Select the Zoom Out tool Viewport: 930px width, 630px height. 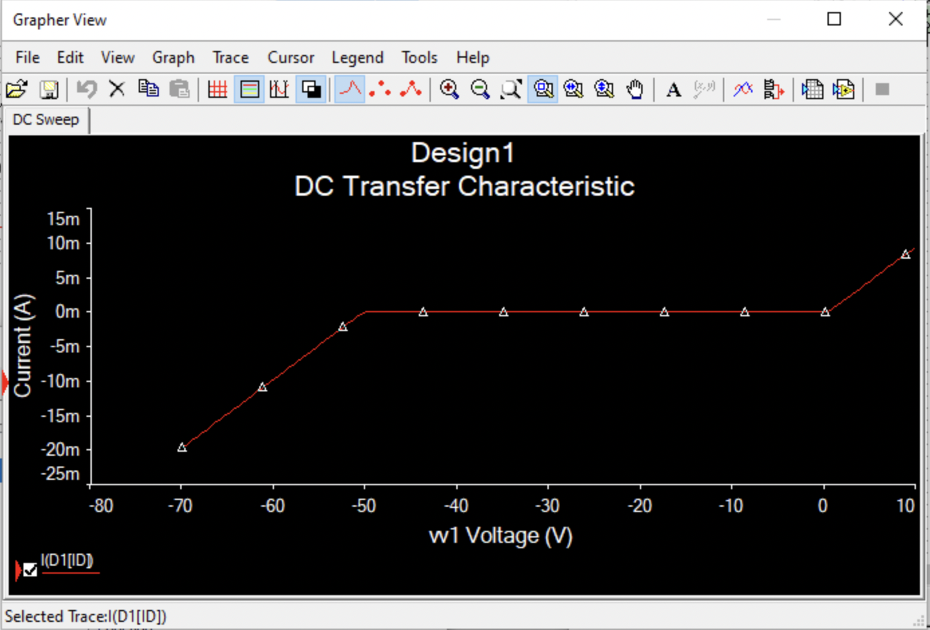click(x=479, y=88)
